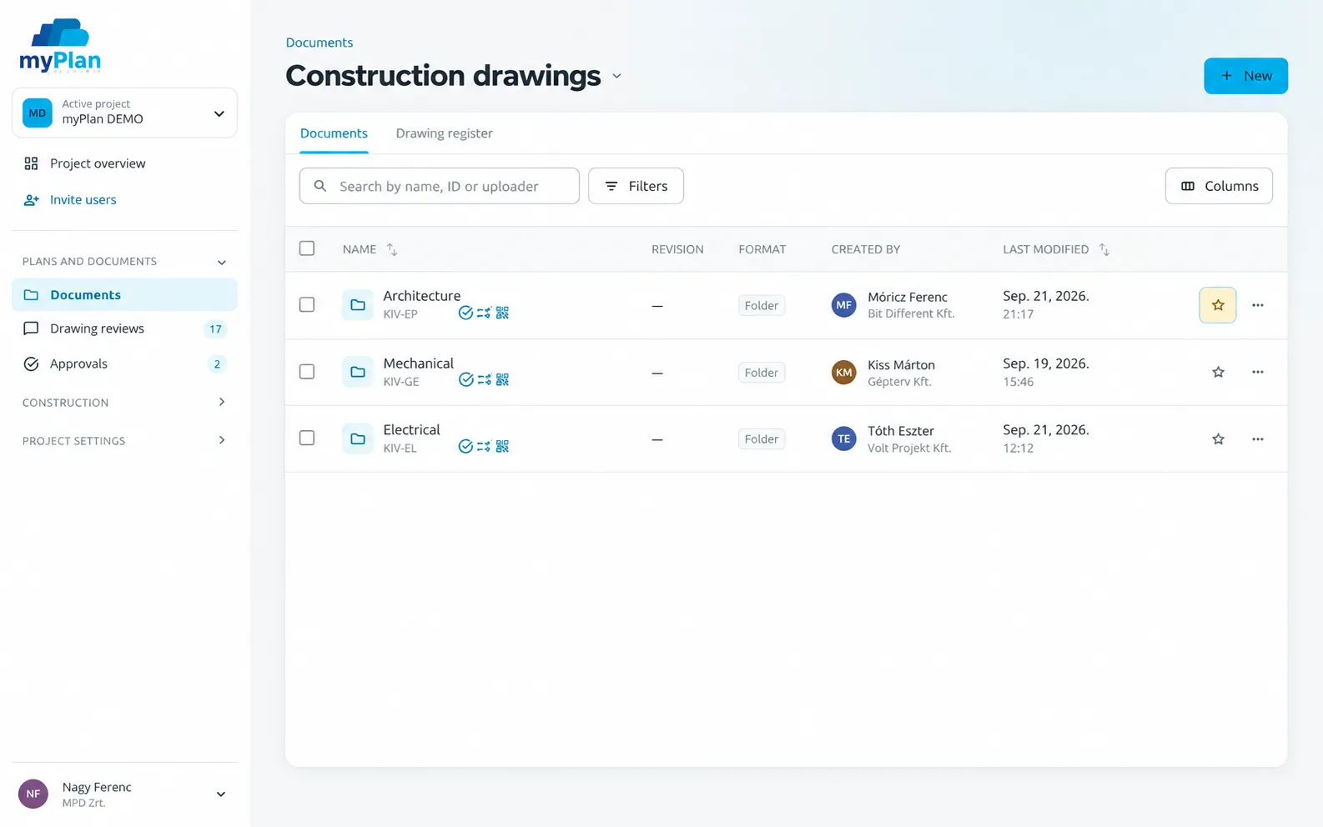Star the Mechanical folder as favorite
Viewport: 1323px width, 827px height.
[x=1218, y=372]
